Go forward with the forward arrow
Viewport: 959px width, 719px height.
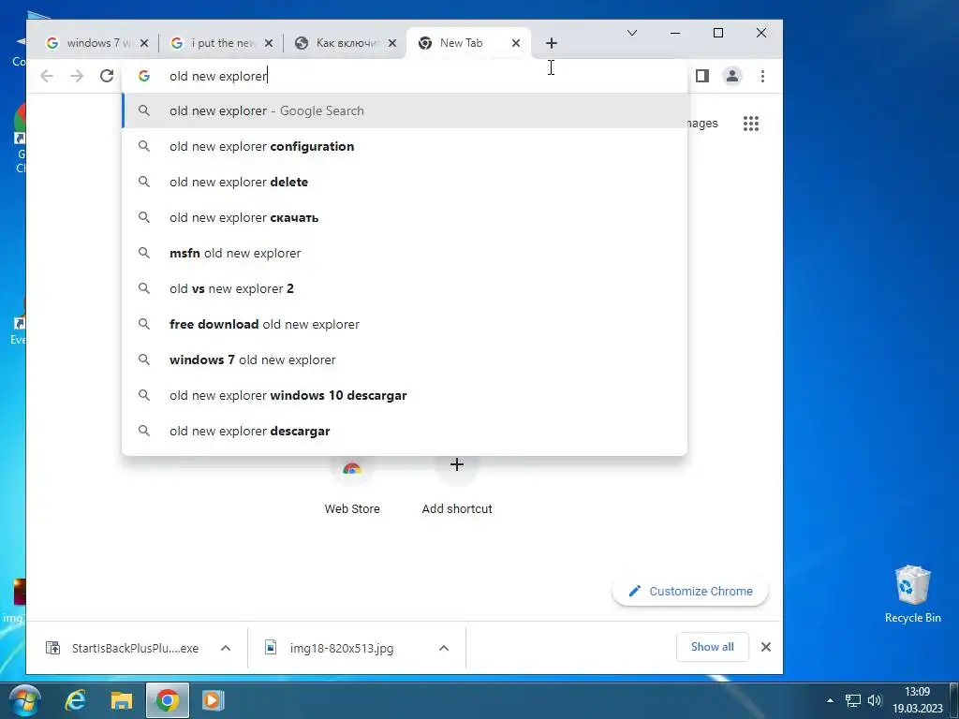pyautogui.click(x=77, y=76)
